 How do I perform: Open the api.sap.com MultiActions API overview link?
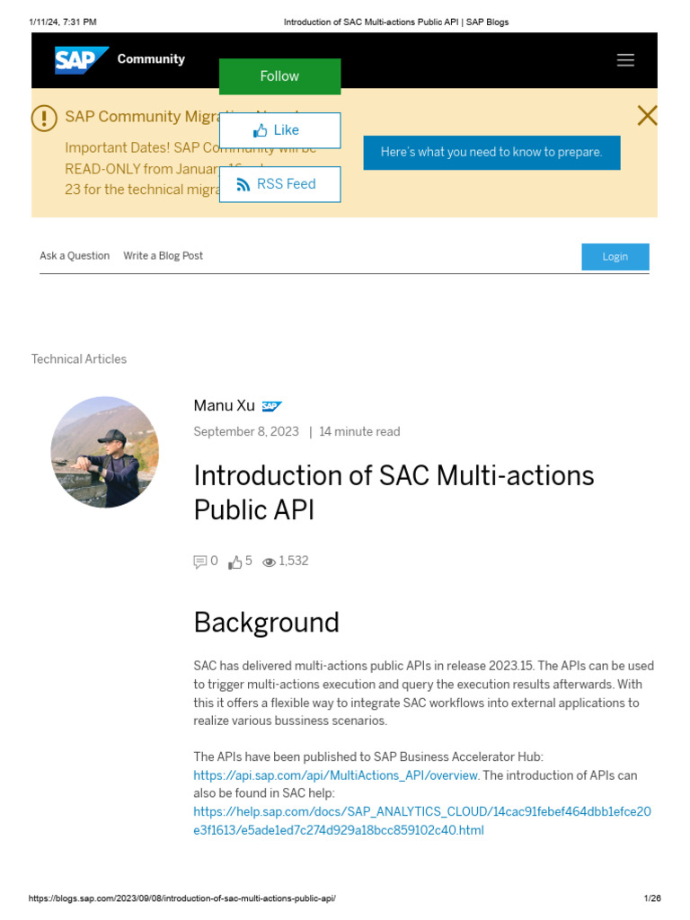[336, 775]
